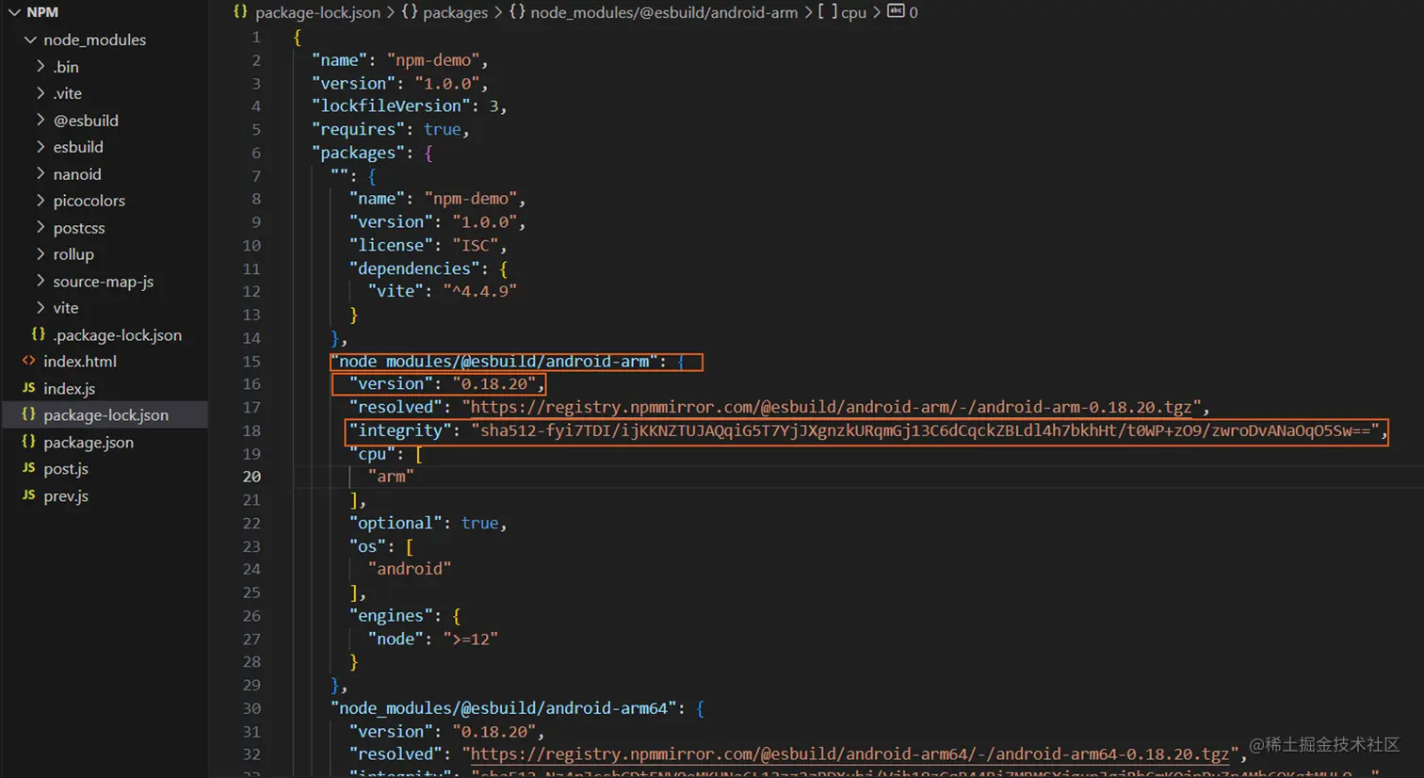The image size is (1424, 778).
Task: Click the post.js JS file icon
Action: [x=29, y=468]
